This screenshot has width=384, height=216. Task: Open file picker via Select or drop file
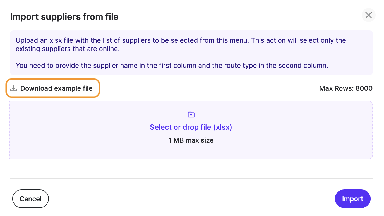[191, 127]
